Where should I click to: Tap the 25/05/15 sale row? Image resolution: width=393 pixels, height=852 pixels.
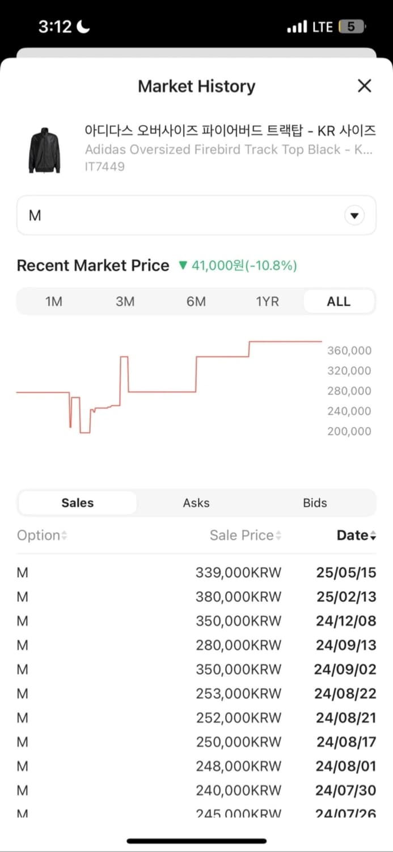pos(196,573)
